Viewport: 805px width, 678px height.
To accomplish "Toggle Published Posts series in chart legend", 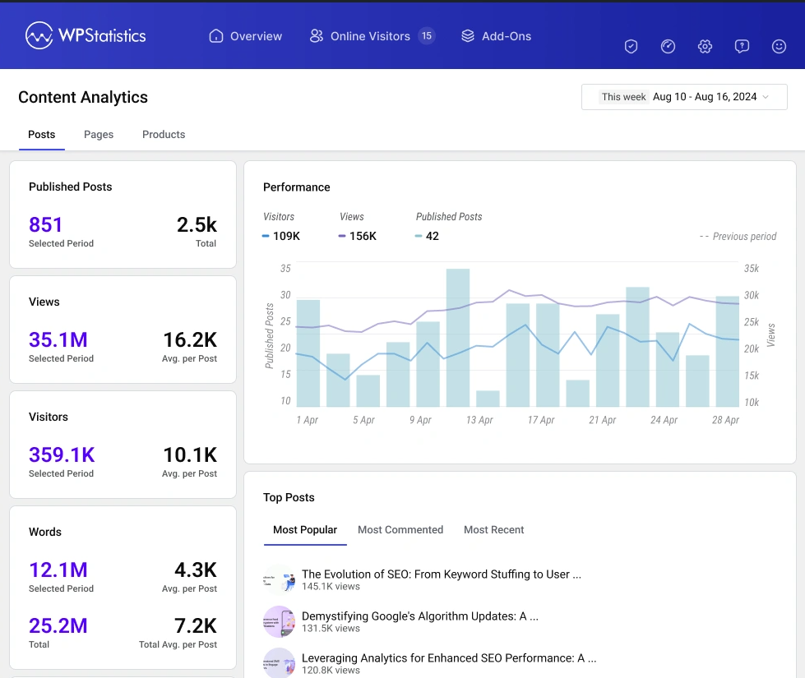I will pyautogui.click(x=449, y=226).
